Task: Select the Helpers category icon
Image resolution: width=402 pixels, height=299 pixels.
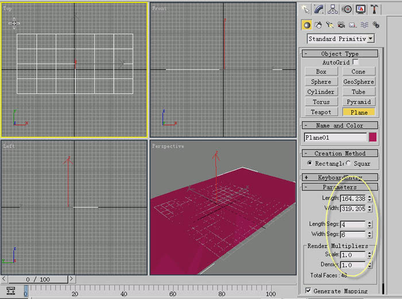Action: tap(353, 25)
